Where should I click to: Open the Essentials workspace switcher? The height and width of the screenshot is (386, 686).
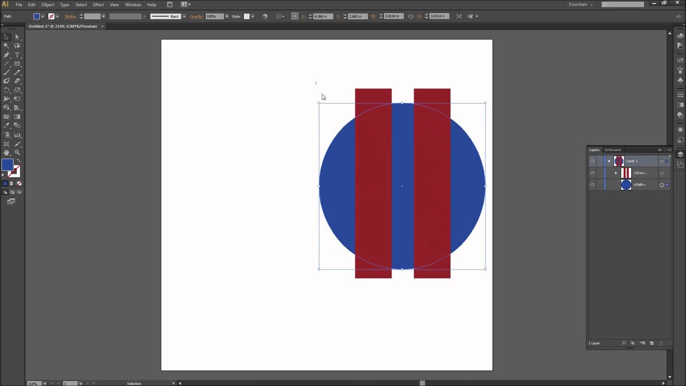pyautogui.click(x=581, y=4)
